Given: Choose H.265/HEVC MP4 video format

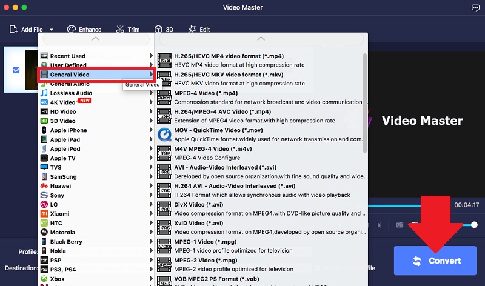Looking at the screenshot, I should pyautogui.click(x=260, y=61).
